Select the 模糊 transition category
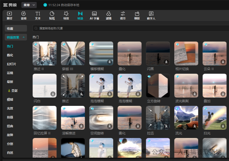This screenshot has width=229, height=161. pyautogui.click(x=10, y=99)
